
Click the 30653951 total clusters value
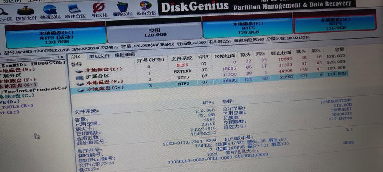pos(342,110)
